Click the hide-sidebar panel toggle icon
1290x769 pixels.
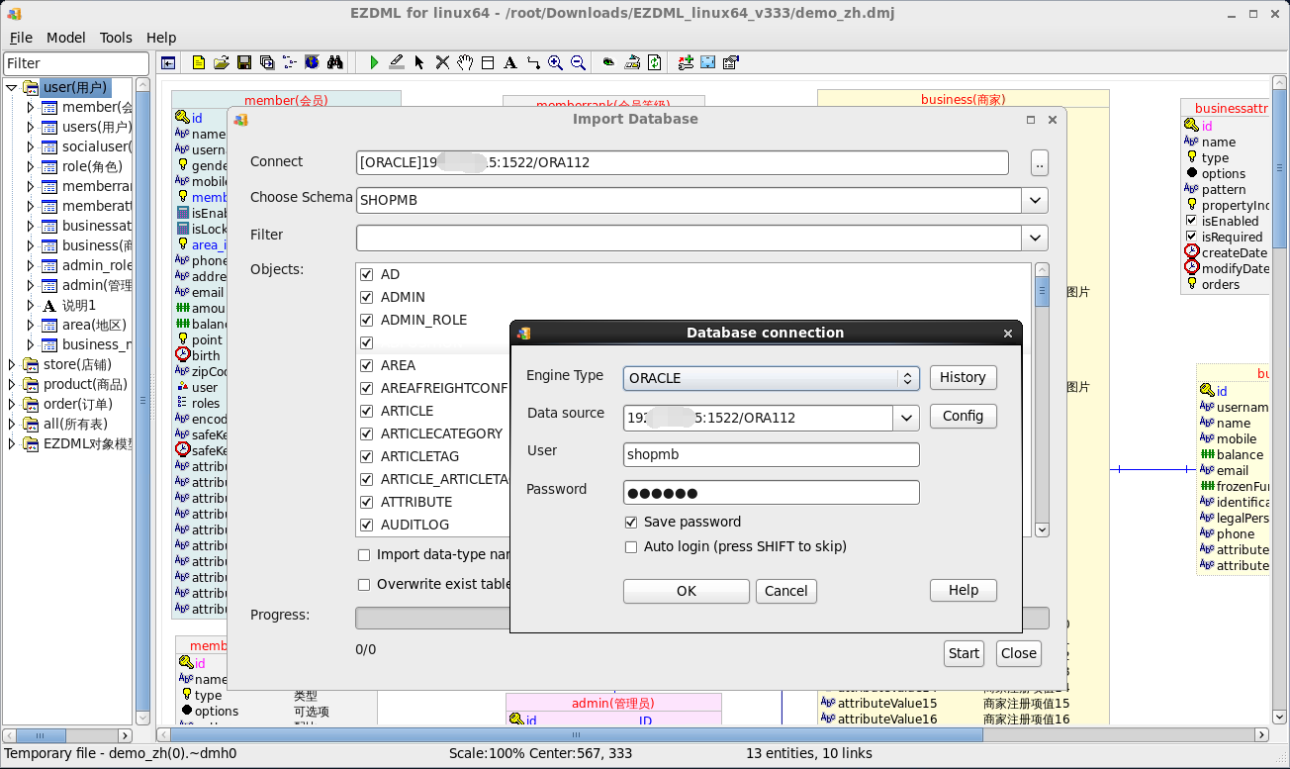coord(168,62)
